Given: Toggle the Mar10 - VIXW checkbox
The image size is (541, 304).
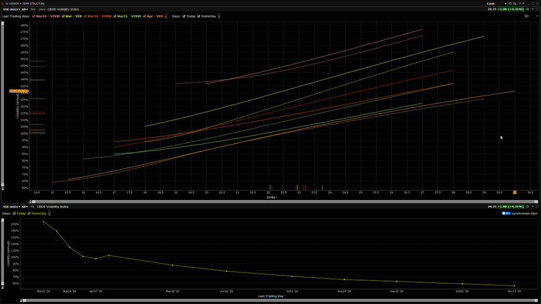Looking at the screenshot, I should point(33,16).
